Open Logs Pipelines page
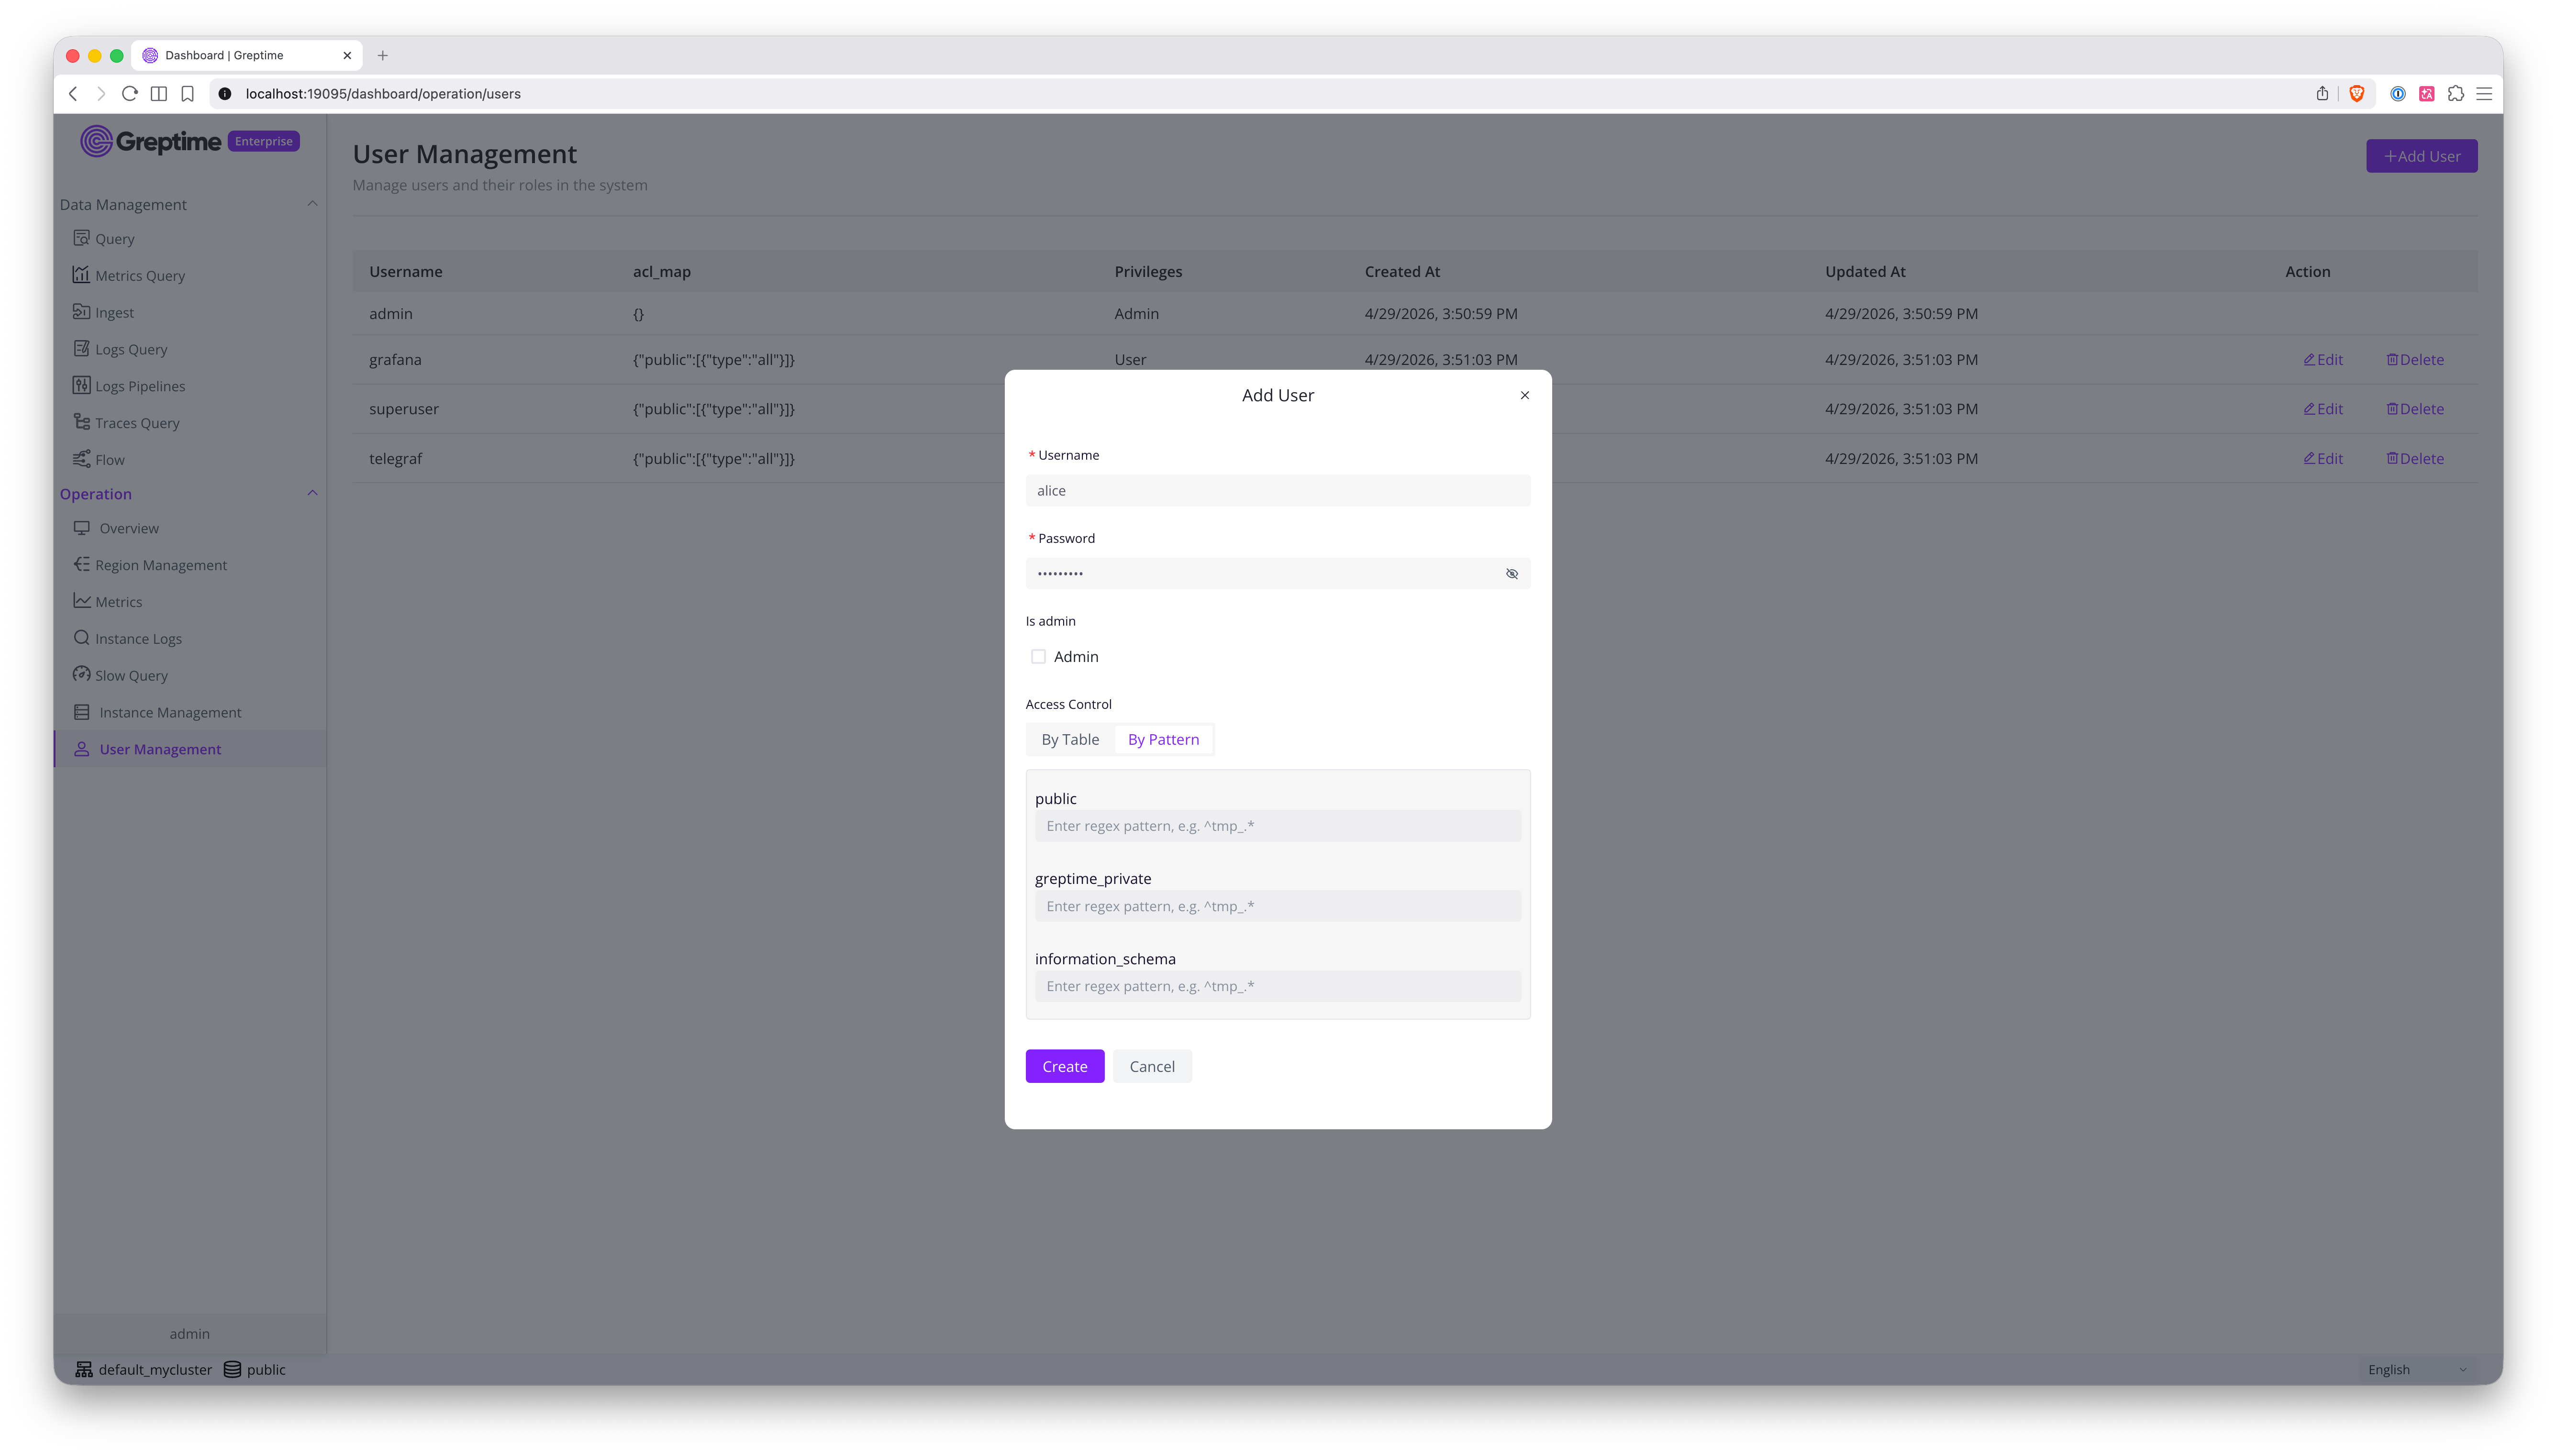This screenshot has width=2557, height=1456. pos(129,386)
